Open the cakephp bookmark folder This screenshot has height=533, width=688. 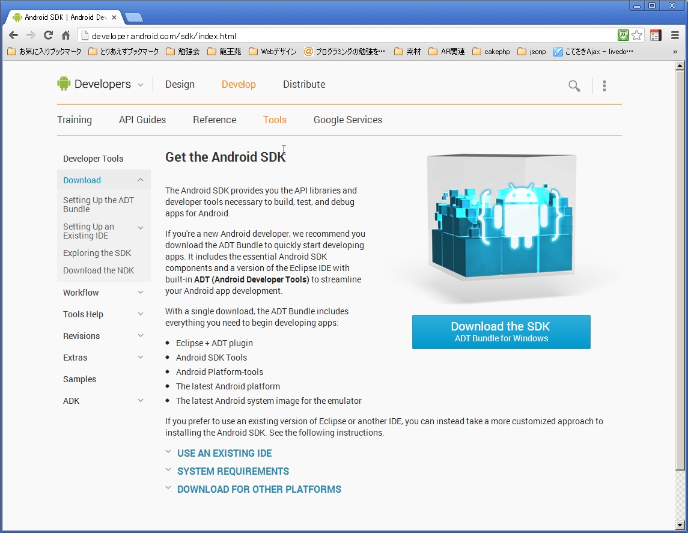point(492,52)
